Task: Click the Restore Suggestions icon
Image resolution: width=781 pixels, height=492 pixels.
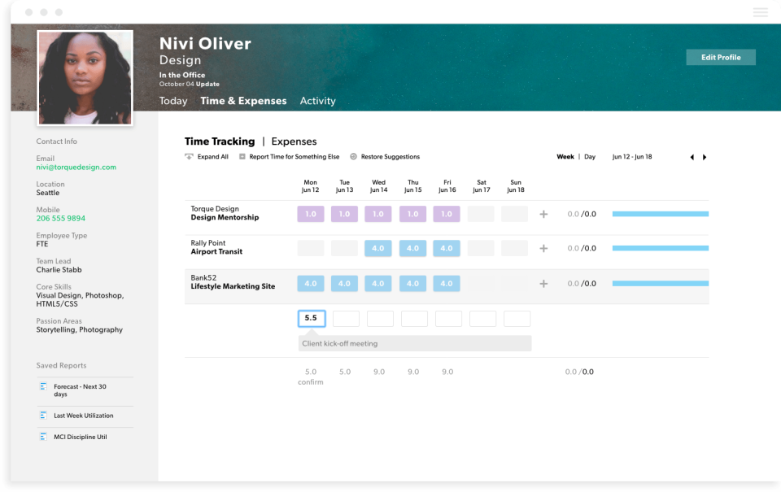Action: click(351, 156)
